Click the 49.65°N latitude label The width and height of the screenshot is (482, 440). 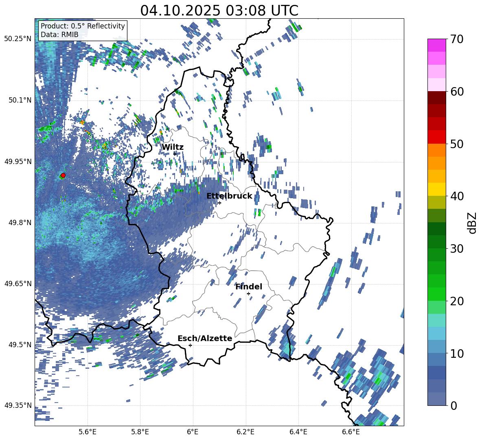click(x=18, y=283)
